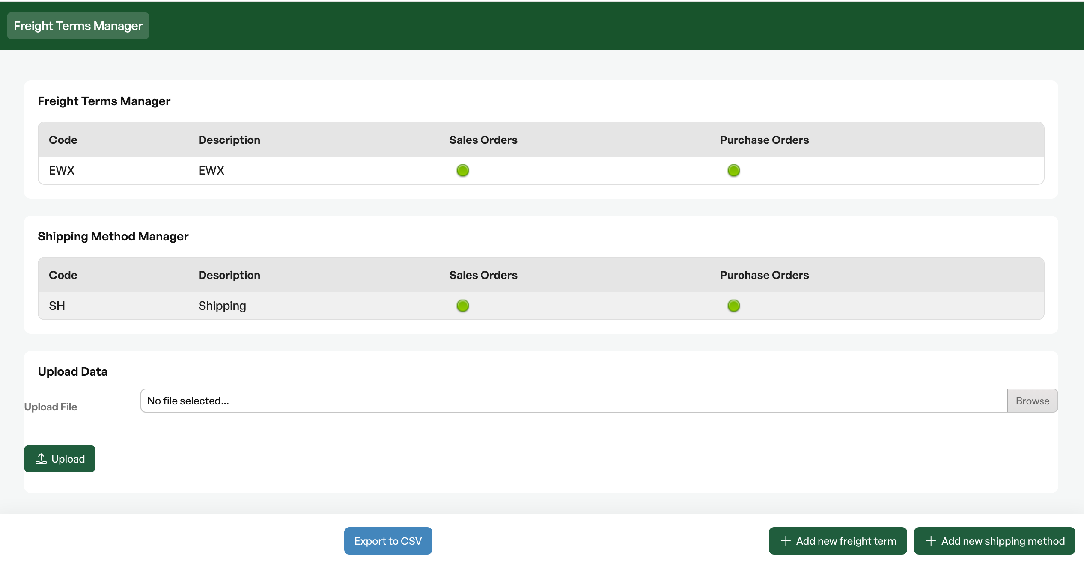The height and width of the screenshot is (564, 1084).
Task: Click the Freight Terms Manager section heading
Action: tap(104, 101)
